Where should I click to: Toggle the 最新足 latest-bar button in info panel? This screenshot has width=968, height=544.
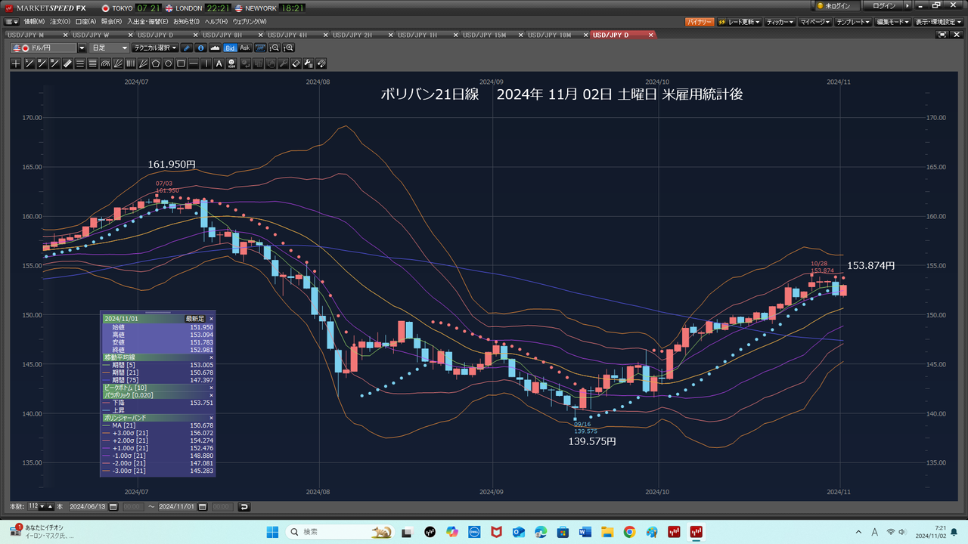[195, 319]
